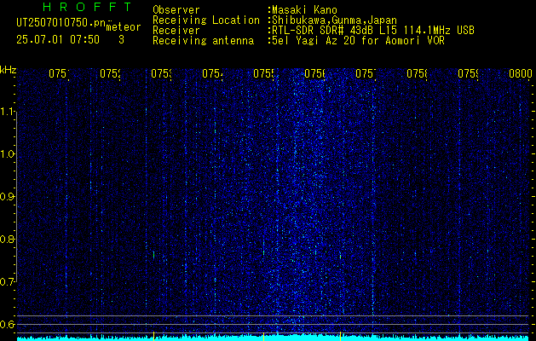536x341 pixels.
Task: Click the 0.8 kHz axis tick label
Action: click(7, 239)
